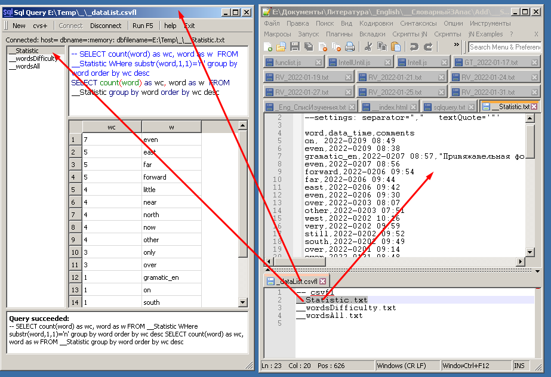The image size is (551, 377).
Task: Open the Скрипты jN menu
Action: (410, 34)
